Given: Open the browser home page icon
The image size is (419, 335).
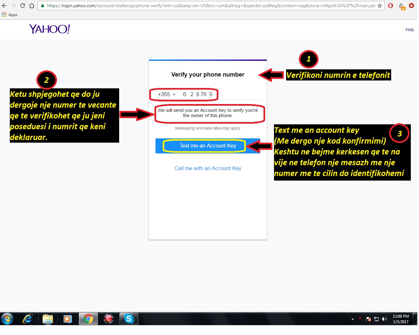Looking at the screenshot, I should [x=32, y=6].
